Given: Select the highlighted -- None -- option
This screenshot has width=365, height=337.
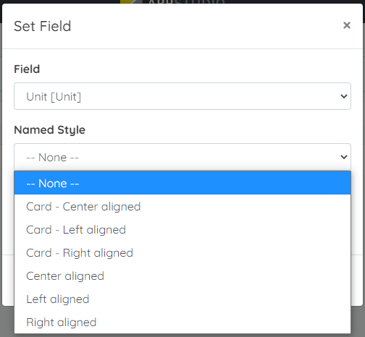Looking at the screenshot, I should pos(182,183).
